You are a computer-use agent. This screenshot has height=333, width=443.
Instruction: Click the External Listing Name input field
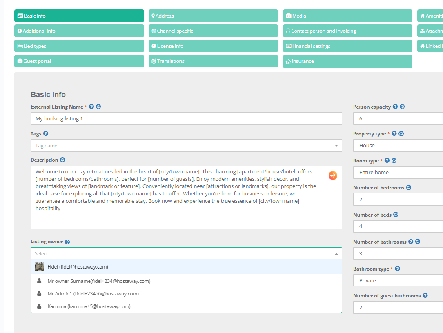186,119
